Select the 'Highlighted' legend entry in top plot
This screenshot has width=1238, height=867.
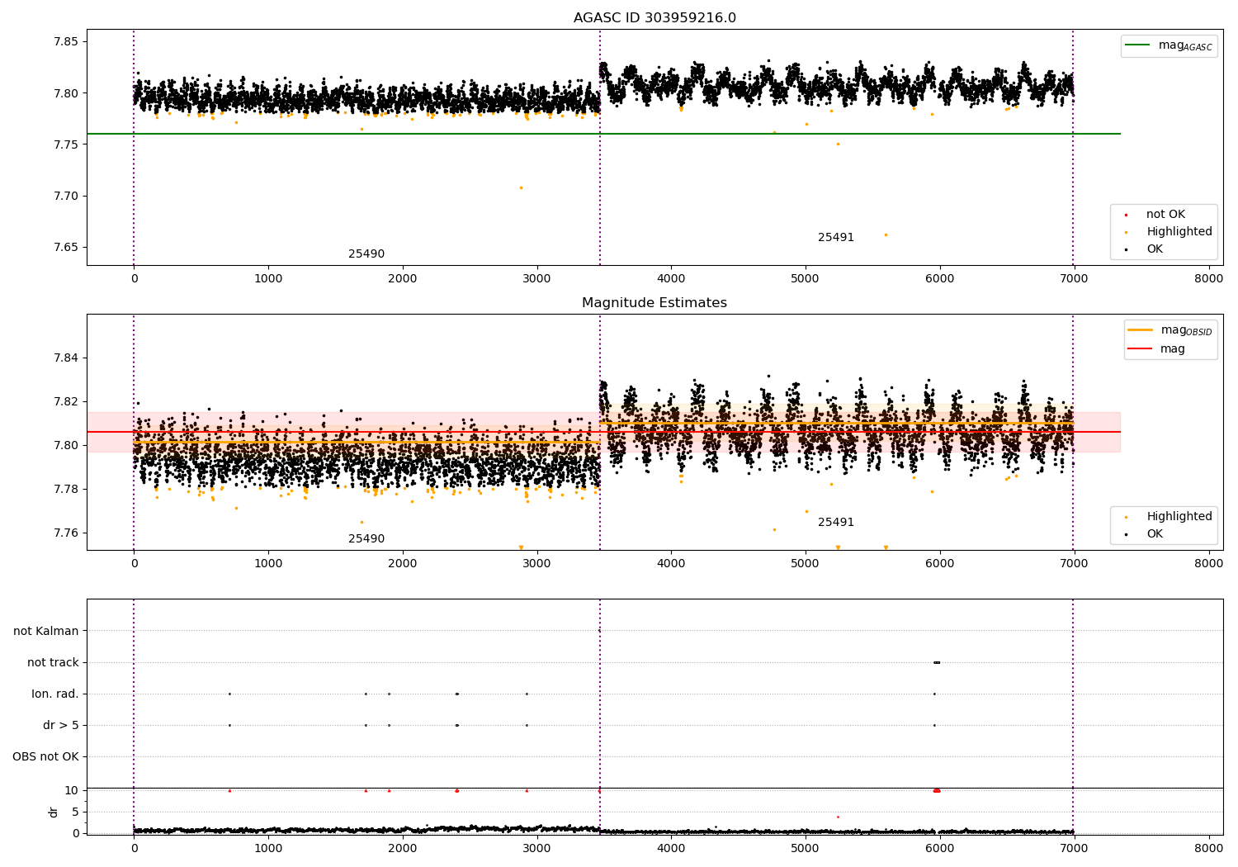click(1179, 232)
